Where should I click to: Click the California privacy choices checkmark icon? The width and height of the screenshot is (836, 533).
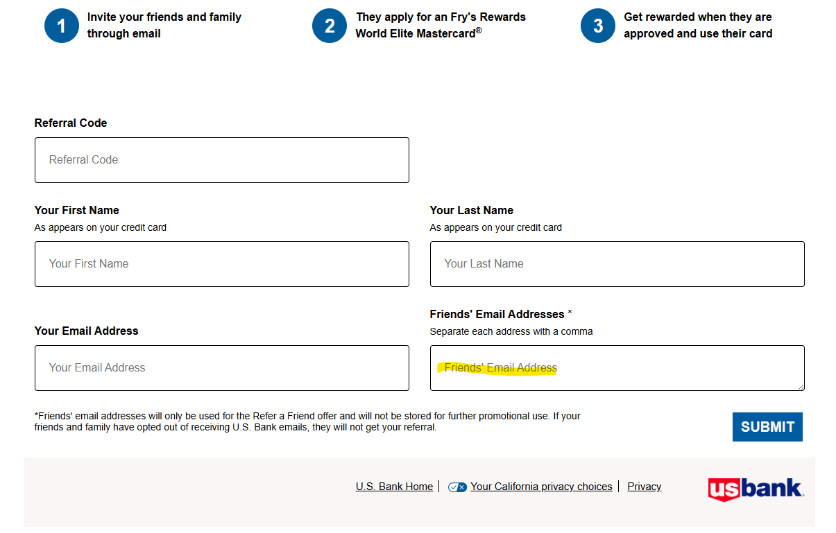(x=457, y=487)
